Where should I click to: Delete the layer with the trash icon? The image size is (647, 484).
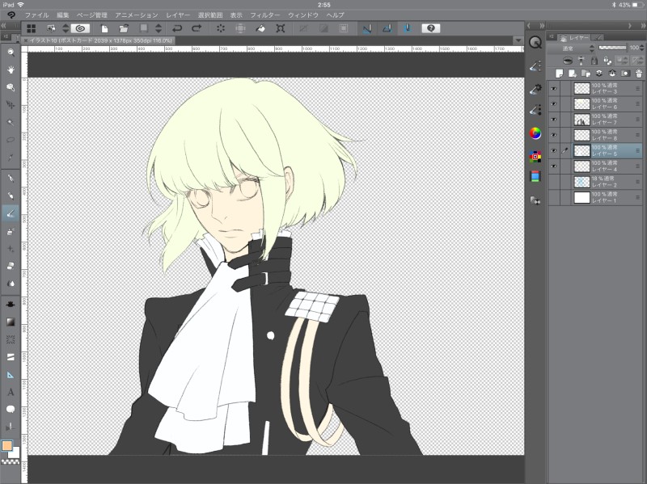pyautogui.click(x=639, y=74)
